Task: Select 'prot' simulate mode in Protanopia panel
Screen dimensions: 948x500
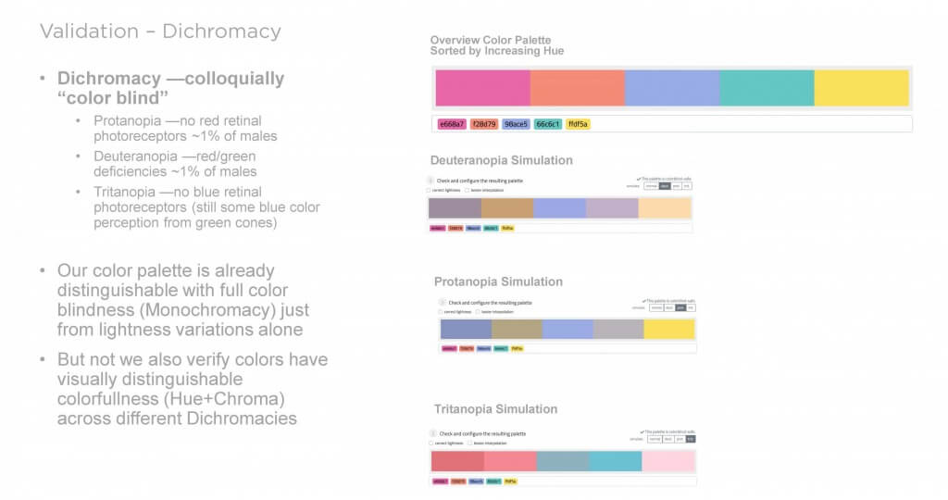Action: coord(680,307)
